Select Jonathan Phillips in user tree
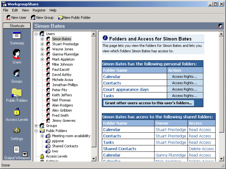Screen dimensions: 226x169 [65, 85]
